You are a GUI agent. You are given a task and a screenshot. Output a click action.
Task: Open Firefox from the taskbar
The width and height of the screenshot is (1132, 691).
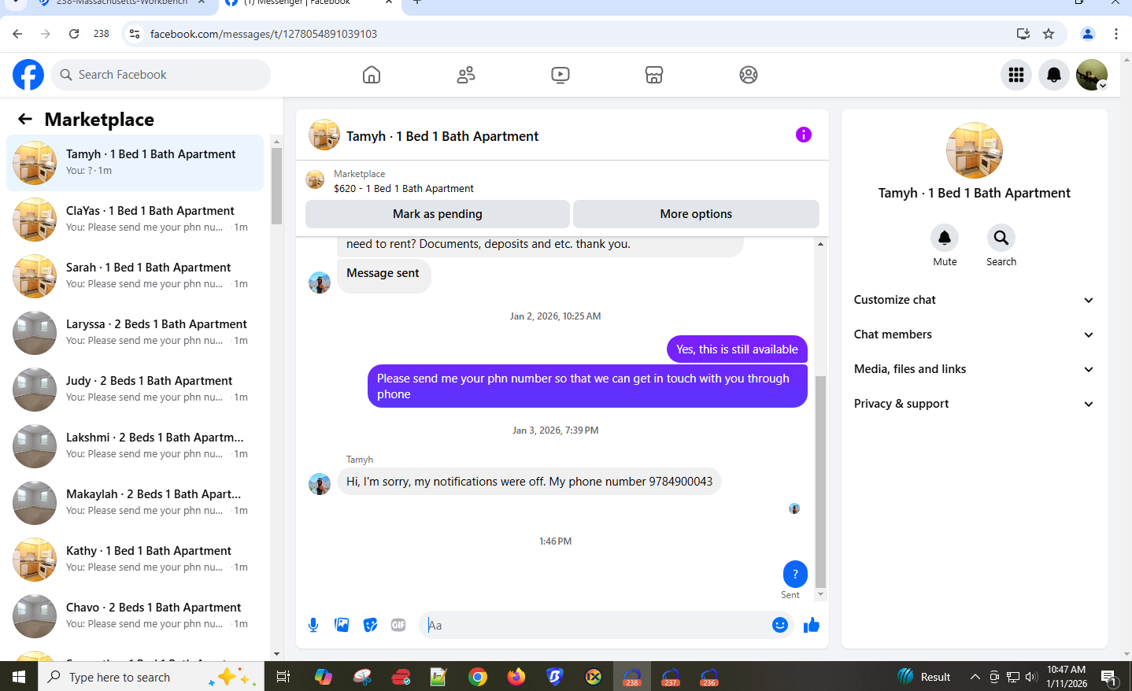click(x=516, y=677)
